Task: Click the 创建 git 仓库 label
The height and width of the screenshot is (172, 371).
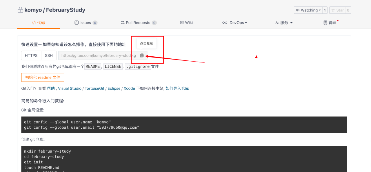Action: pos(33,139)
